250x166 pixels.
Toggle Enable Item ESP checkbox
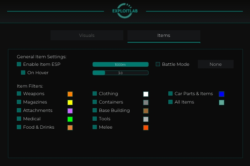19,64
